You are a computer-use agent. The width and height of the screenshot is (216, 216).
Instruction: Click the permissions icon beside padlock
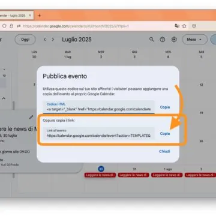click(19, 26)
